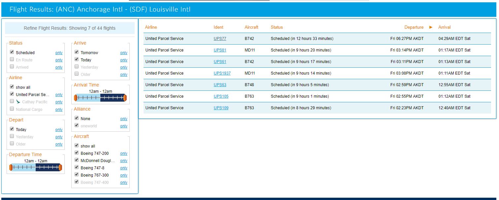Screen dimensions: 499x200
Task: Sort results by the Arrival column header
Action: coord(444,27)
